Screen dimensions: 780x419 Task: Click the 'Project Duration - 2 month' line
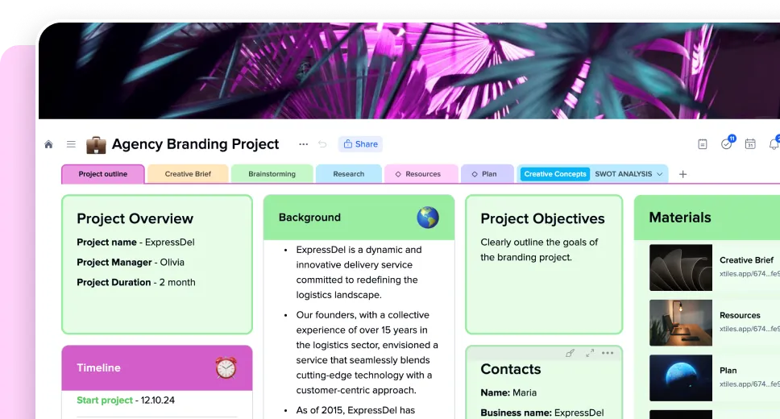coord(136,282)
